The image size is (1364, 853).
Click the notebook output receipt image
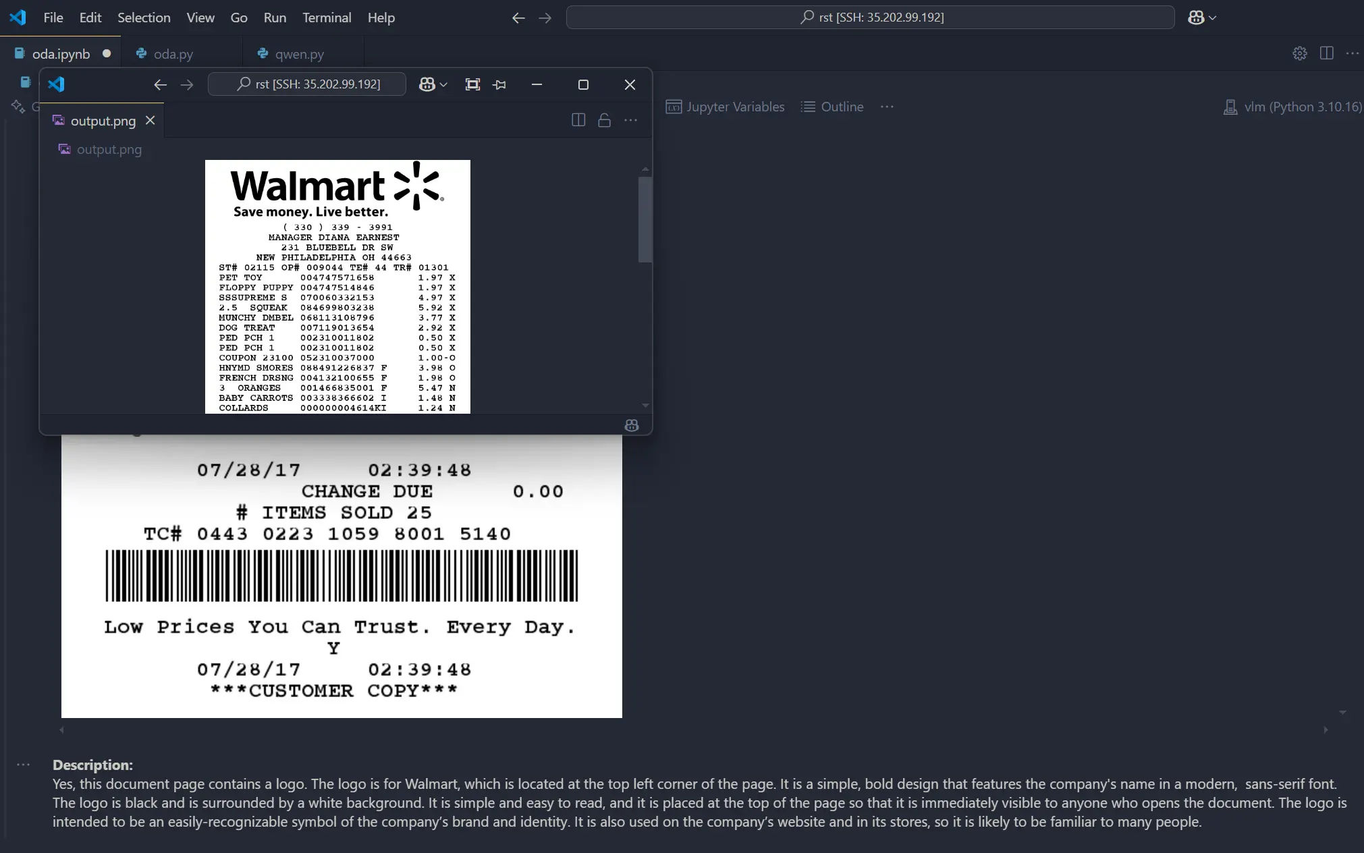click(x=342, y=576)
